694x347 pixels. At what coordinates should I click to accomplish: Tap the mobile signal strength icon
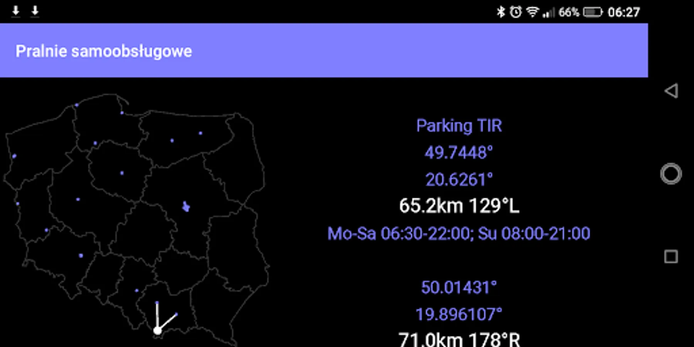pyautogui.click(x=548, y=12)
